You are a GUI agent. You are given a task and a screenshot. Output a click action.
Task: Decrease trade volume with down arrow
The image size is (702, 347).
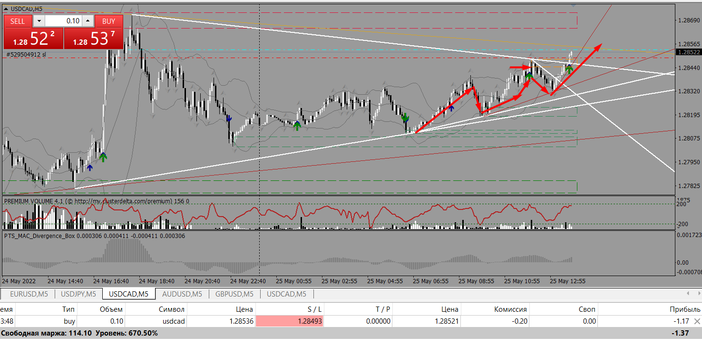click(x=39, y=21)
